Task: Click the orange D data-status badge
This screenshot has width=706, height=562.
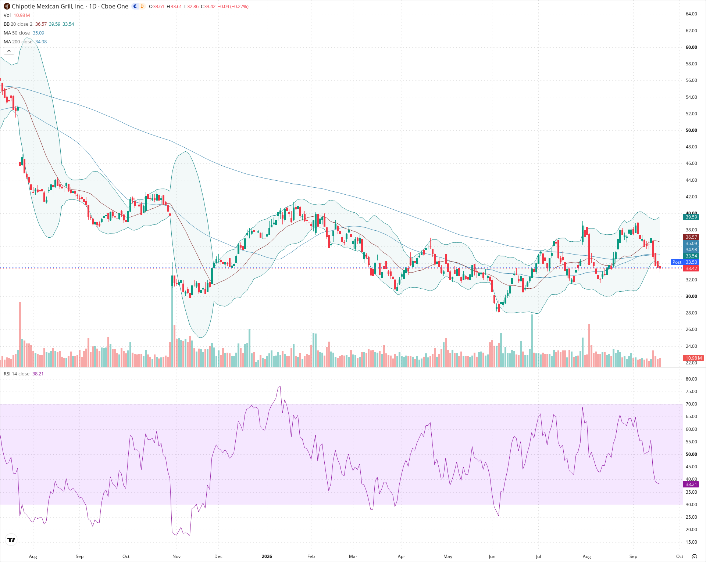Action: tap(142, 6)
